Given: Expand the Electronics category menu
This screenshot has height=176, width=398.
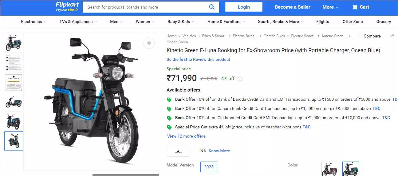Looking at the screenshot, I should (33, 22).
